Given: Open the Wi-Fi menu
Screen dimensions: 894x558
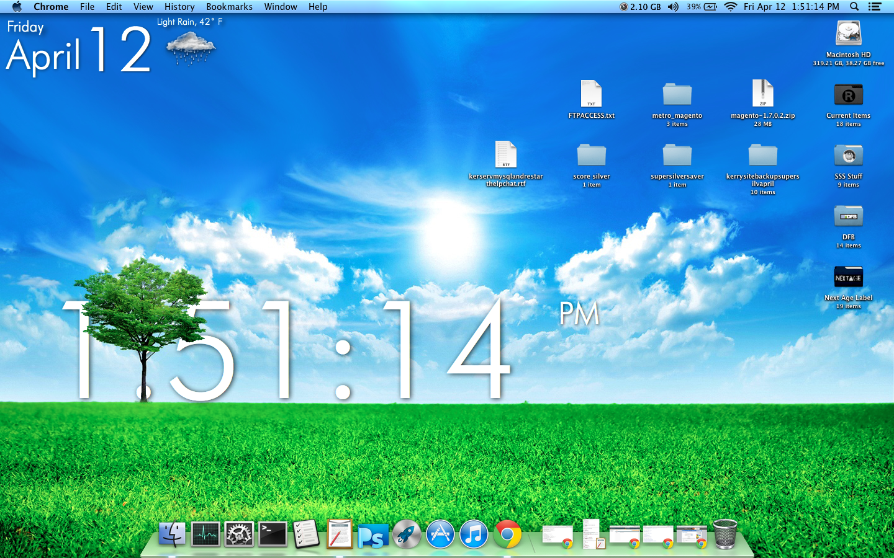Looking at the screenshot, I should [731, 7].
